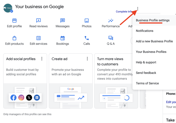Open Edit products shopping bag icon
Image resolution: width=176 pixels, height=123 pixels.
[x=14, y=38]
